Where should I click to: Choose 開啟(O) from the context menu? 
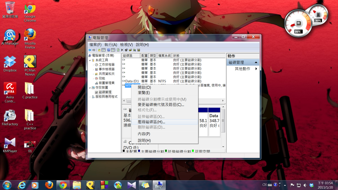point(165,87)
